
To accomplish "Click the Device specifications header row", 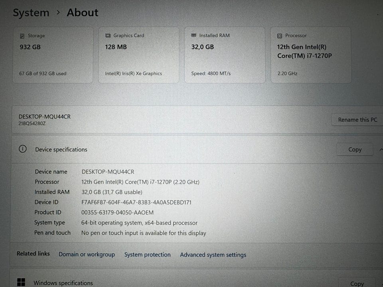I will pyautogui.click(x=160, y=149).
